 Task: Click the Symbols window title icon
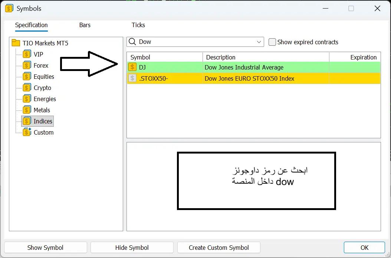(x=9, y=8)
